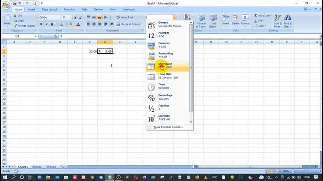323x181 pixels.
Task: Decrease cell indent
Action: (105, 24)
